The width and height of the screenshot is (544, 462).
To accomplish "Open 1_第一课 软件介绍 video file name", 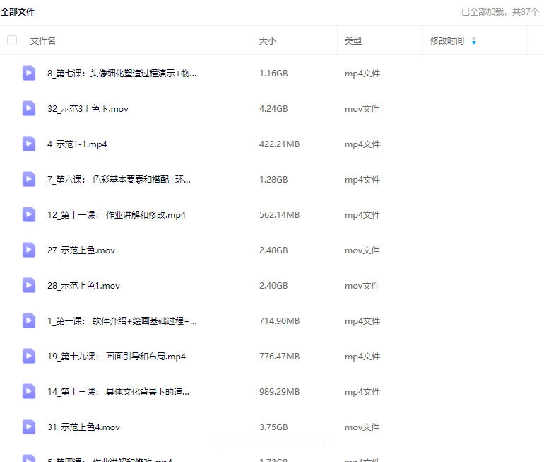I will 122,321.
